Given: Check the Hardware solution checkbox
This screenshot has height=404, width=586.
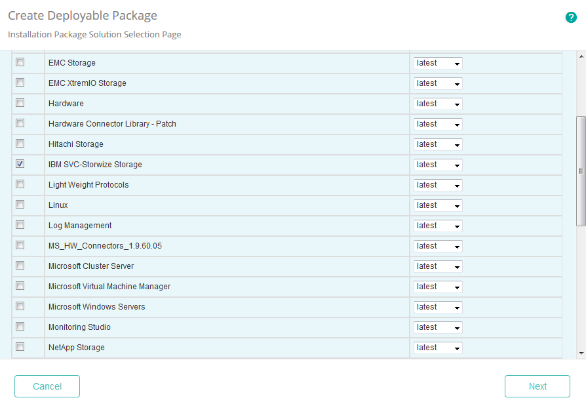Looking at the screenshot, I should click(x=20, y=103).
